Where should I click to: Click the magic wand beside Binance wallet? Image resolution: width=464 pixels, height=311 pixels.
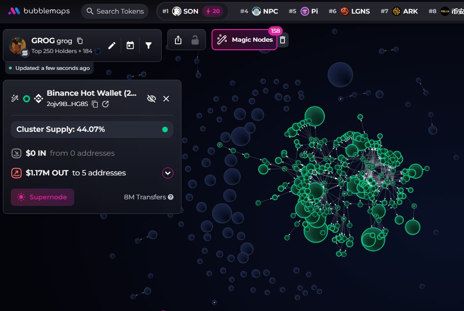(15, 99)
